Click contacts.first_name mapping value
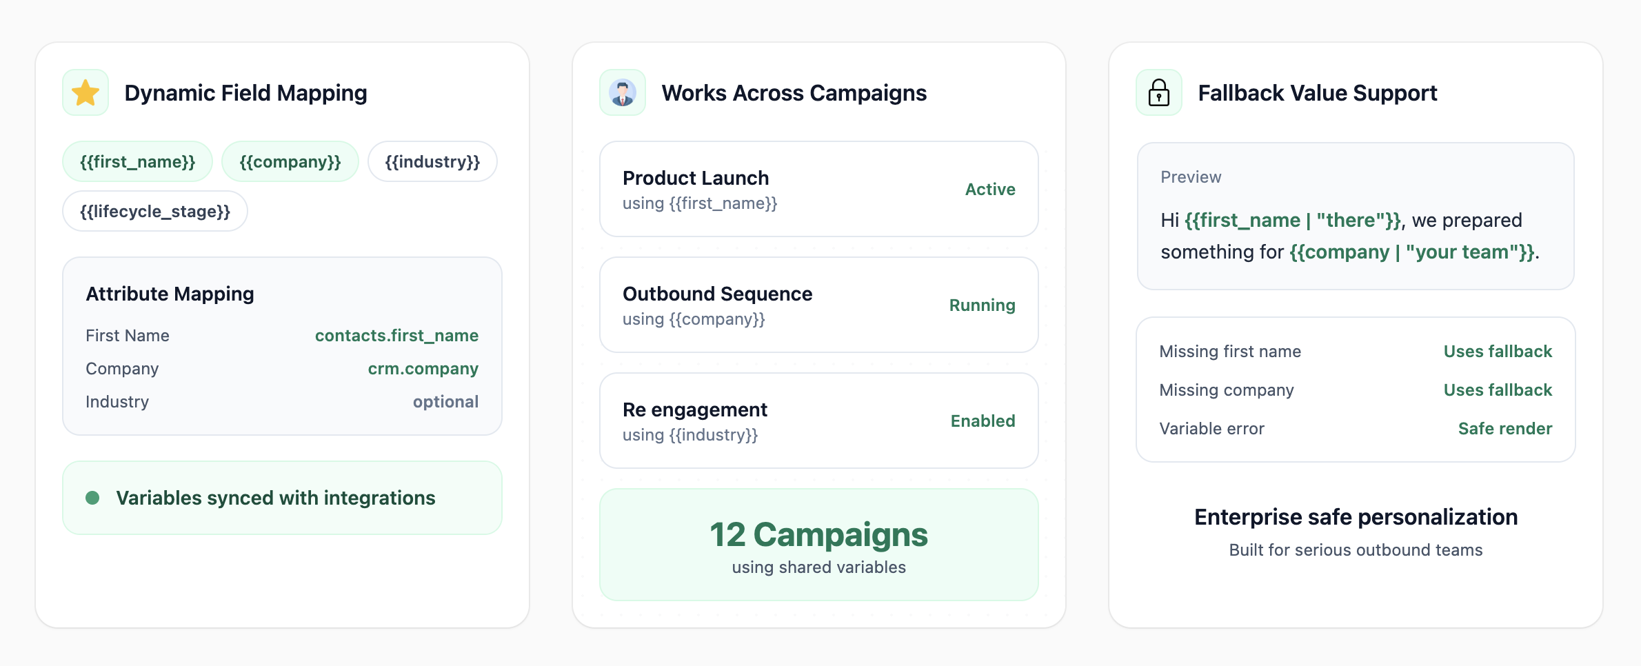1641x666 pixels. click(x=396, y=336)
